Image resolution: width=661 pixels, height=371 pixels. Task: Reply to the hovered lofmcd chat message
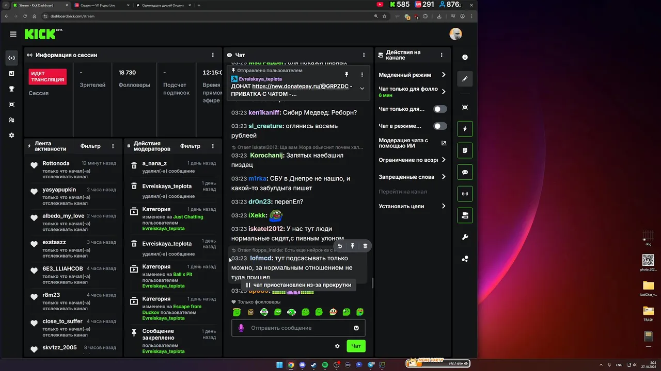[x=339, y=246]
